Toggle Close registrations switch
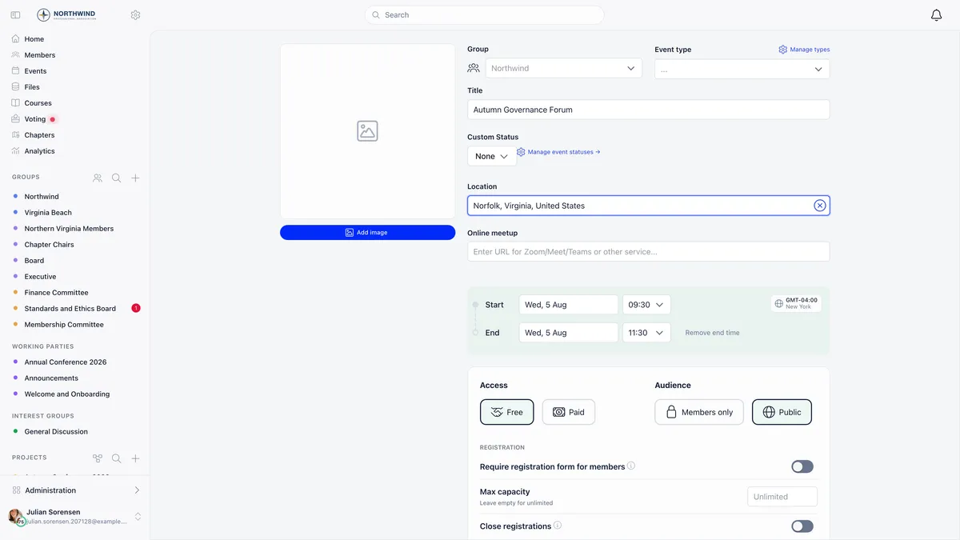The image size is (960, 540). [x=802, y=526]
